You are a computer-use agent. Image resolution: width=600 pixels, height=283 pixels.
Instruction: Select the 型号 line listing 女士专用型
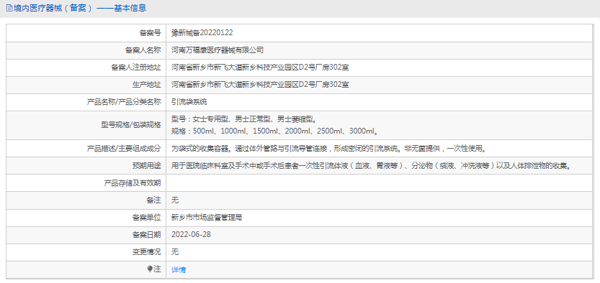(245, 119)
